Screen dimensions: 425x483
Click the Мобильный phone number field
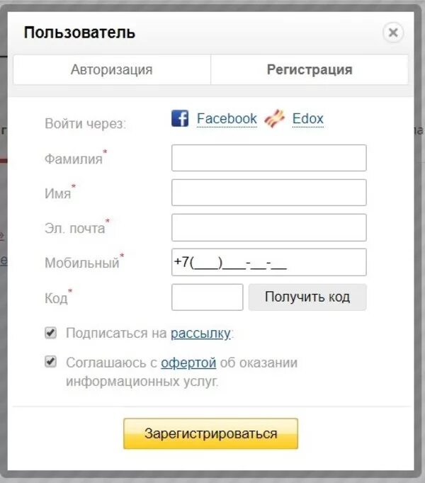[269, 262]
